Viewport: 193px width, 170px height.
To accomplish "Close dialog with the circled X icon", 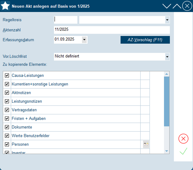I will click(187, 6).
